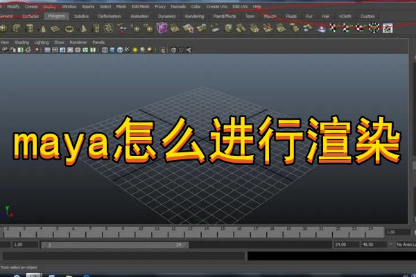This screenshot has width=416, height=277.
Task: Create a polygon torus from the shelf
Action: 69,28
